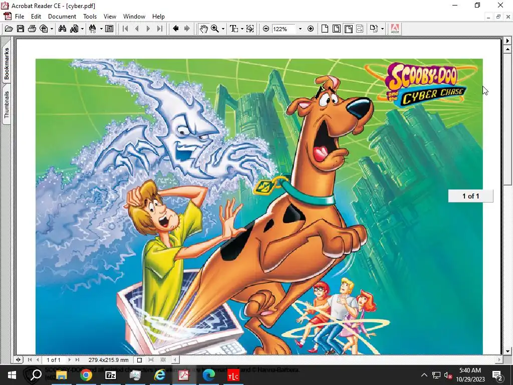
Task: Select Continuous Facing layout in status bar
Action: coord(163,360)
